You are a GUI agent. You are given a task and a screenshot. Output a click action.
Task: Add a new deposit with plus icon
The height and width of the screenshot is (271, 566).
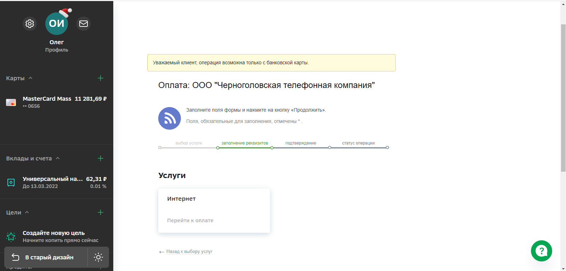pyautogui.click(x=101, y=158)
